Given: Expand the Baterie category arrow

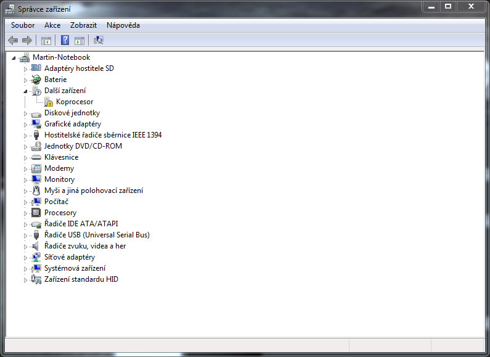Looking at the screenshot, I should (26, 80).
